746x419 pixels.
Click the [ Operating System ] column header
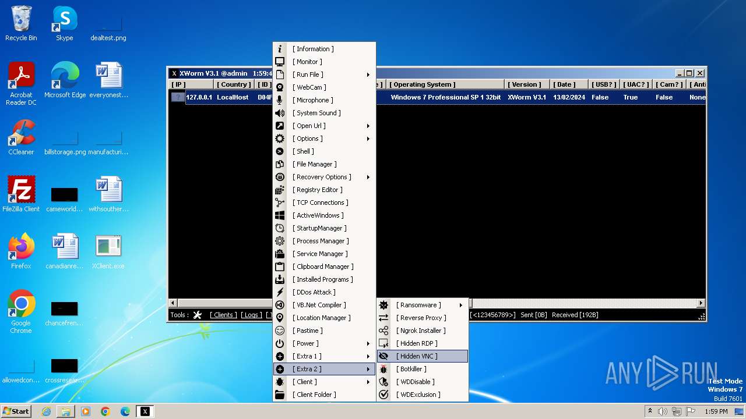(x=445, y=84)
